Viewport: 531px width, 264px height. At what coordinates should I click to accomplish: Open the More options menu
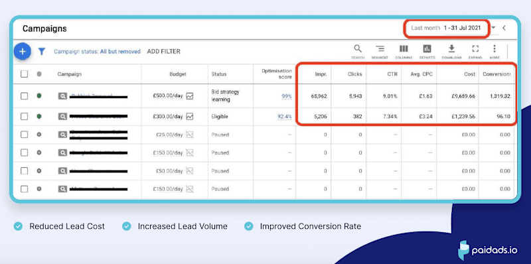(494, 52)
